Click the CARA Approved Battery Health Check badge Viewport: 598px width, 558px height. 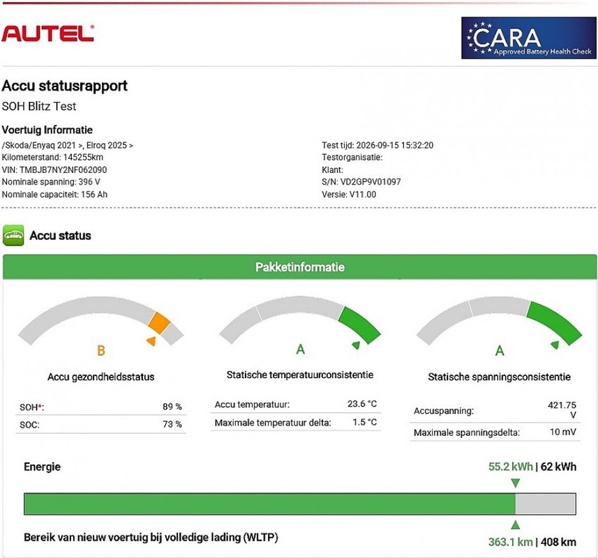(529, 38)
